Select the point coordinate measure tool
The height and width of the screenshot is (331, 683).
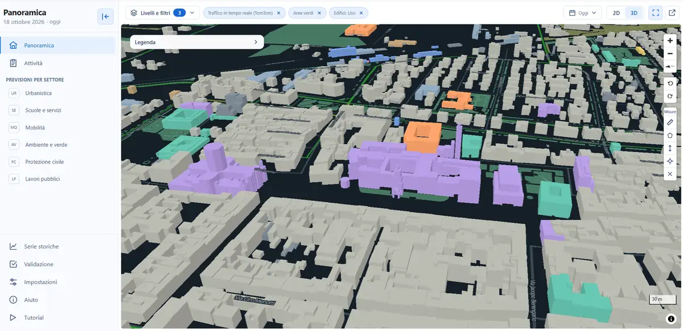pyautogui.click(x=670, y=161)
